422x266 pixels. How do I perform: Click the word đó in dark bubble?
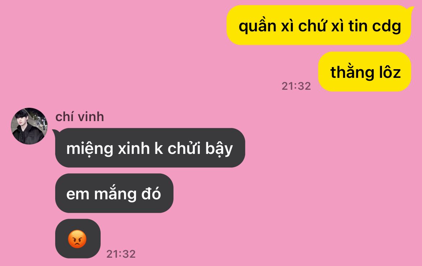151,193
